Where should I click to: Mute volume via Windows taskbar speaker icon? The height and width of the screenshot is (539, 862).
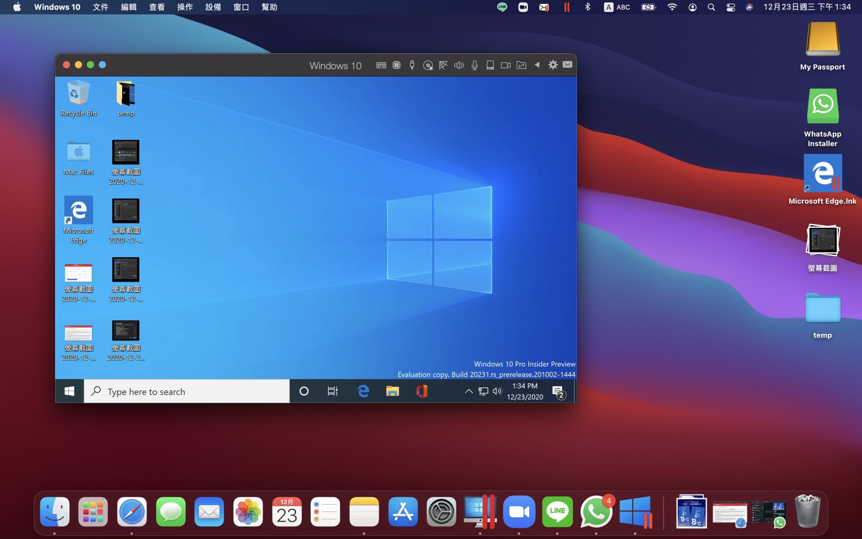point(497,391)
